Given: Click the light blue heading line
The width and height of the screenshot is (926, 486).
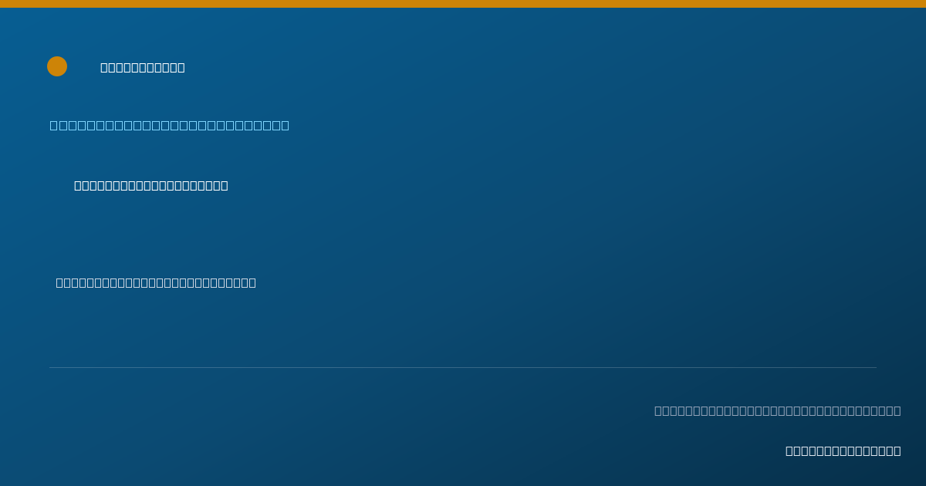Looking at the screenshot, I should [x=170, y=125].
